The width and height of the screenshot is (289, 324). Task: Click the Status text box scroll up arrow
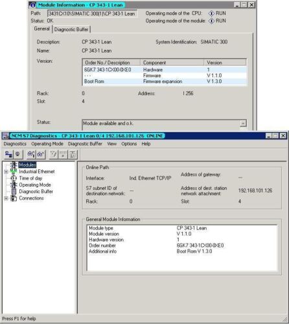tap(243, 124)
